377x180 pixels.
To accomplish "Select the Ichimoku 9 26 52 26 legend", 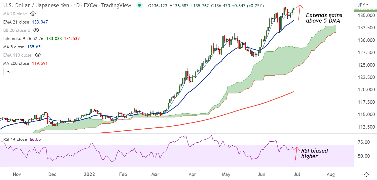I will [23, 39].
